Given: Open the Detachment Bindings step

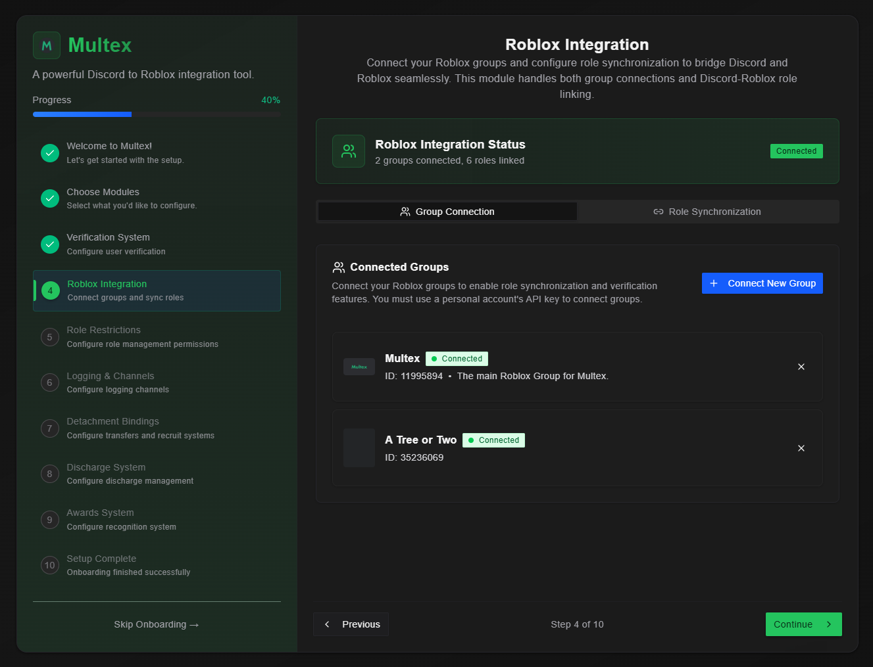Looking at the screenshot, I should (x=157, y=428).
